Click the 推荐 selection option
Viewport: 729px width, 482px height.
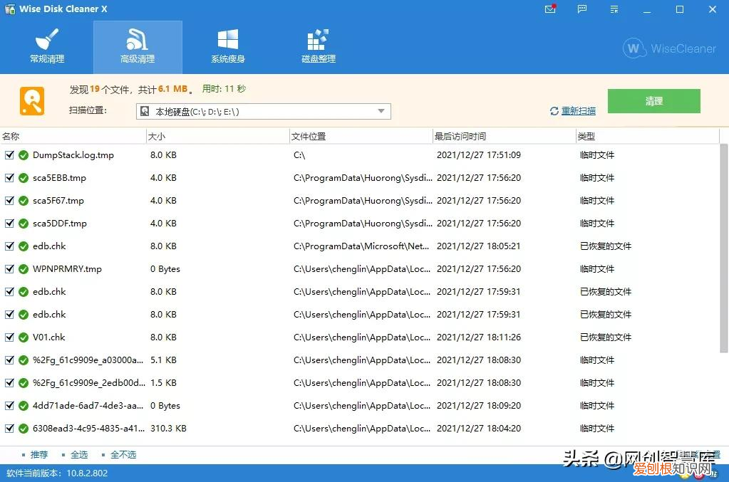point(39,454)
